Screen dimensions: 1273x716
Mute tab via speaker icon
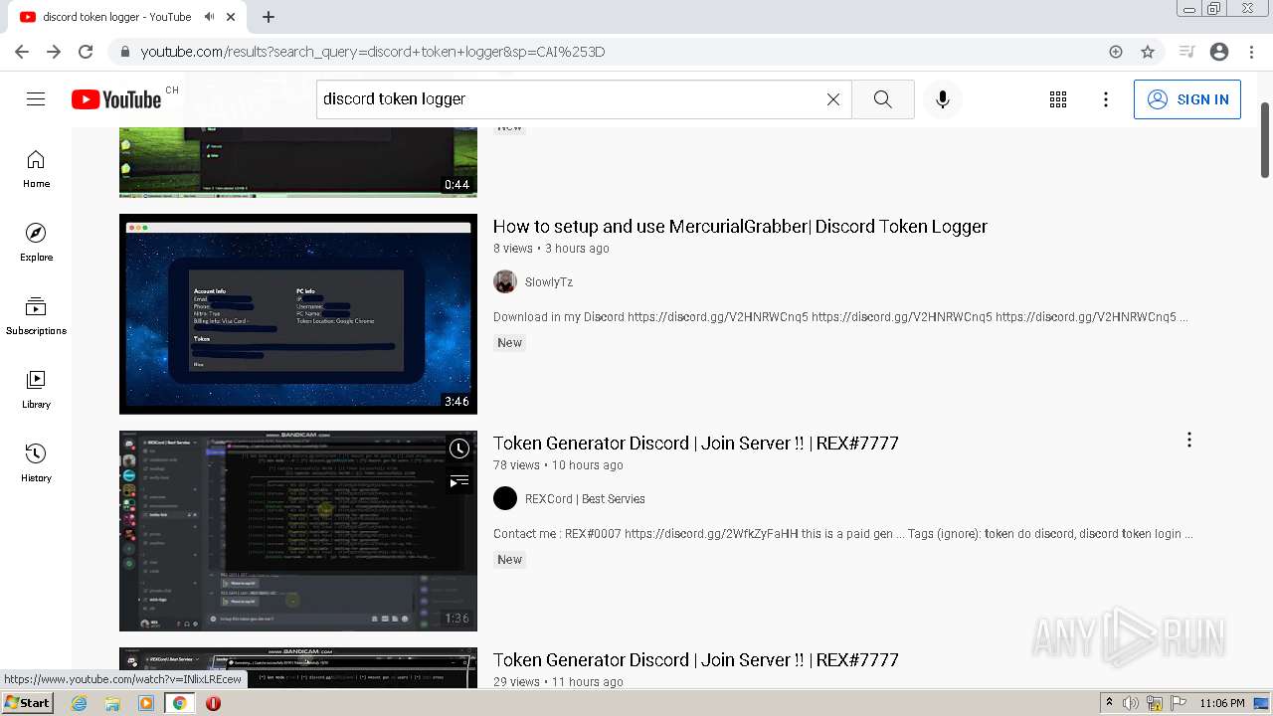(210, 17)
